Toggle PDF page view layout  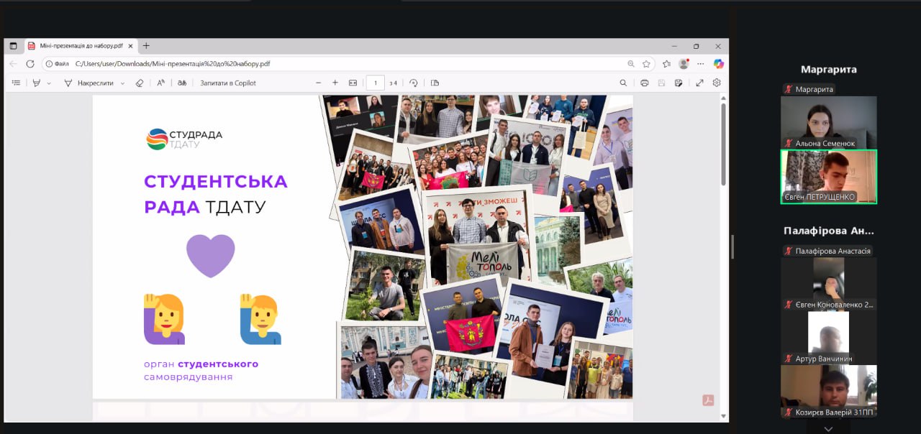click(x=435, y=83)
